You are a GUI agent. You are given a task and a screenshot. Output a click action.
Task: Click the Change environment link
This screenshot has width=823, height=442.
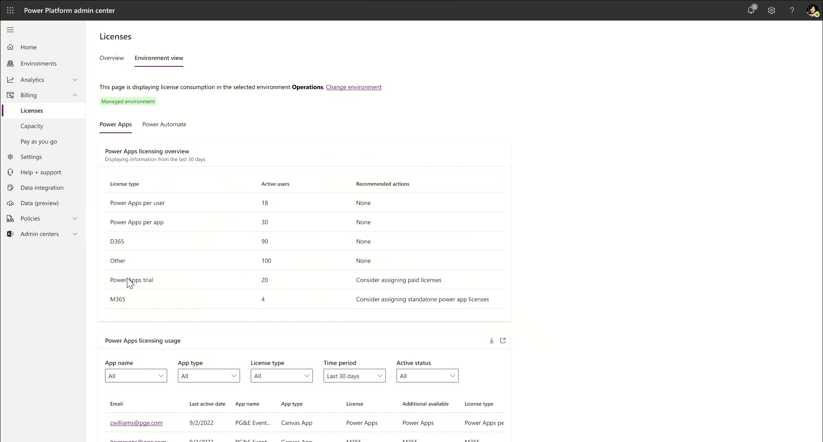tap(354, 87)
